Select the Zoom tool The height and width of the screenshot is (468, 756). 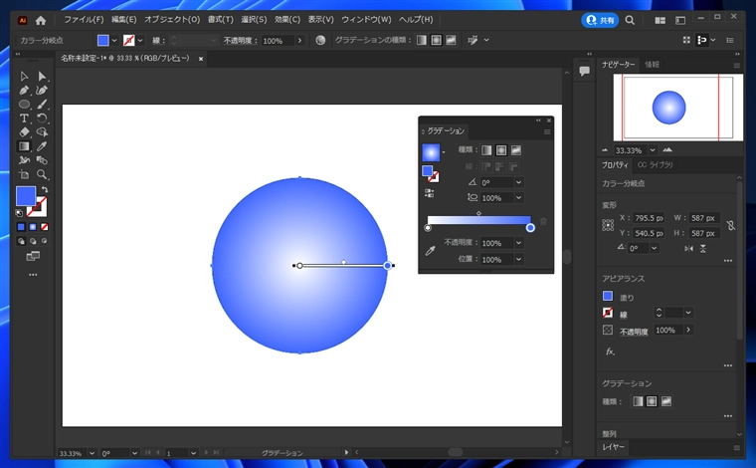click(x=42, y=174)
